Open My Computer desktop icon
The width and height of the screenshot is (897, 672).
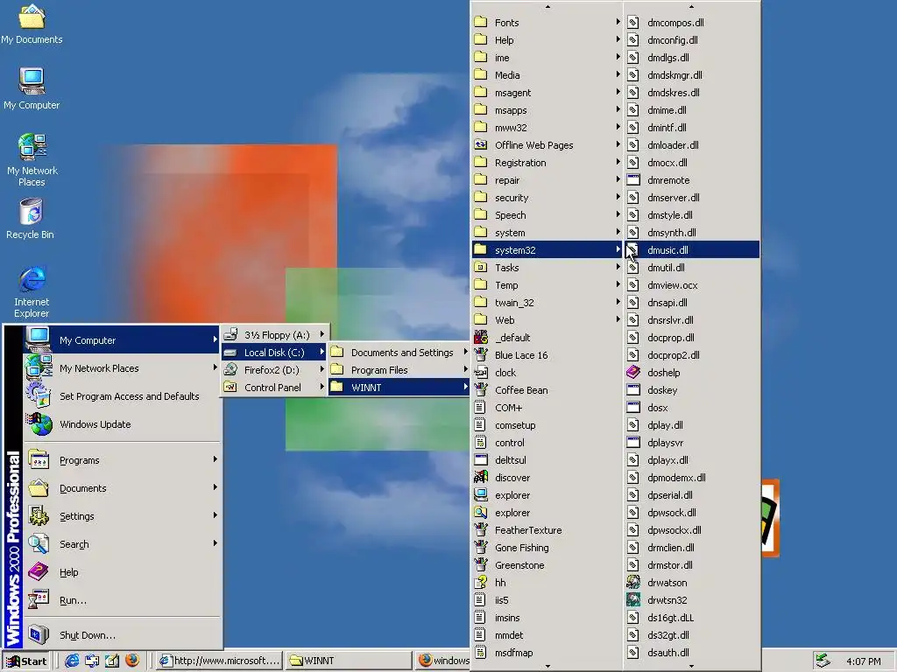[x=32, y=88]
